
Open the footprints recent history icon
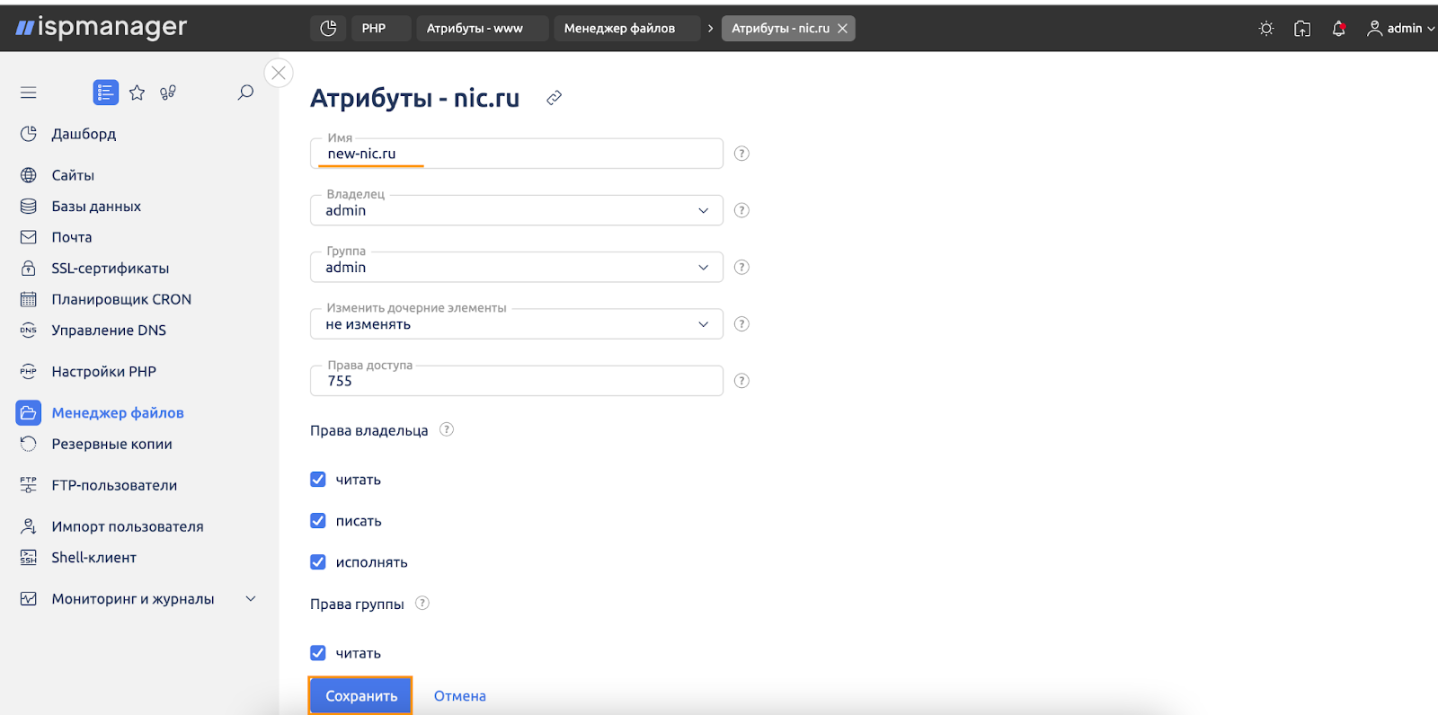pos(168,93)
